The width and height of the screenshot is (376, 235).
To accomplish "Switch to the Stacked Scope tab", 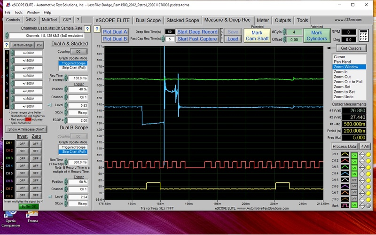I will (x=183, y=20).
